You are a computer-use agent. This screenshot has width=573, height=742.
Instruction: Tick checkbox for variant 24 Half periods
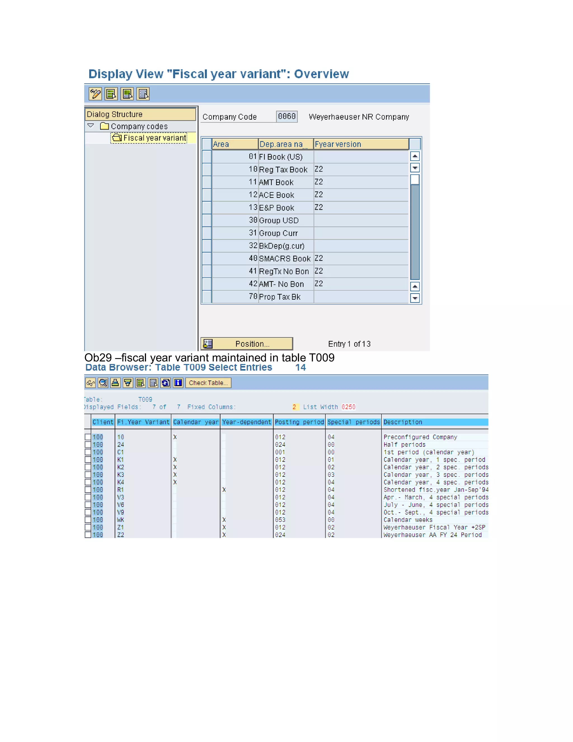(x=88, y=444)
